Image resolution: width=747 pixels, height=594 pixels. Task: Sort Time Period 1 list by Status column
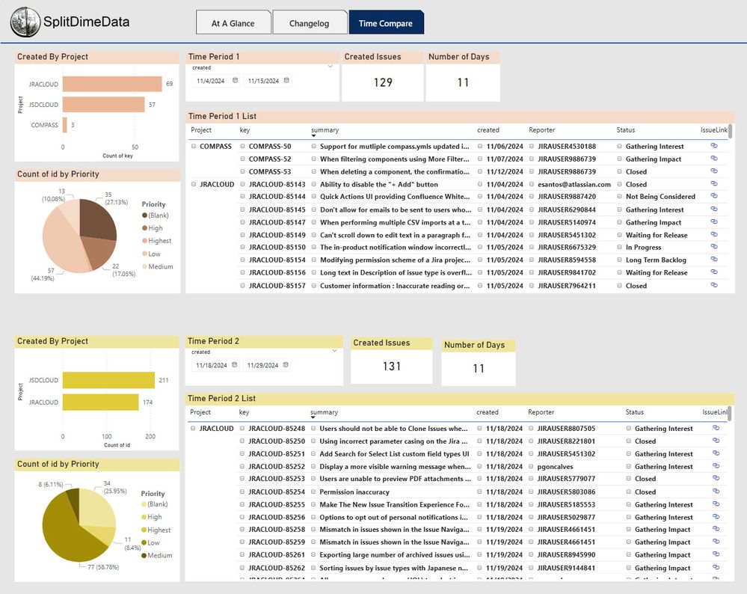coord(625,130)
